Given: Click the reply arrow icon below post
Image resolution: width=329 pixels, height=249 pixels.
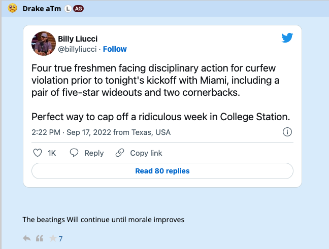Looking at the screenshot, I should point(27,238).
